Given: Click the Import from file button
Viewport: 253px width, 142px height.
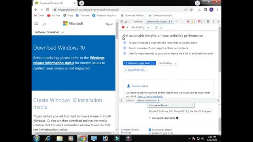Looking at the screenshot, I should [x=135, y=70].
